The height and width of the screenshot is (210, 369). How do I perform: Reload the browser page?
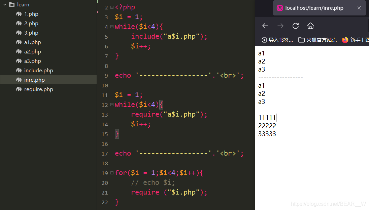coord(296,26)
